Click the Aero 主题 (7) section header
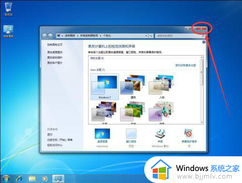 tap(98, 70)
